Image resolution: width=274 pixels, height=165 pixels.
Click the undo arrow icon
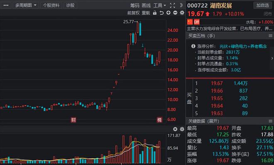[x=161, y=13]
